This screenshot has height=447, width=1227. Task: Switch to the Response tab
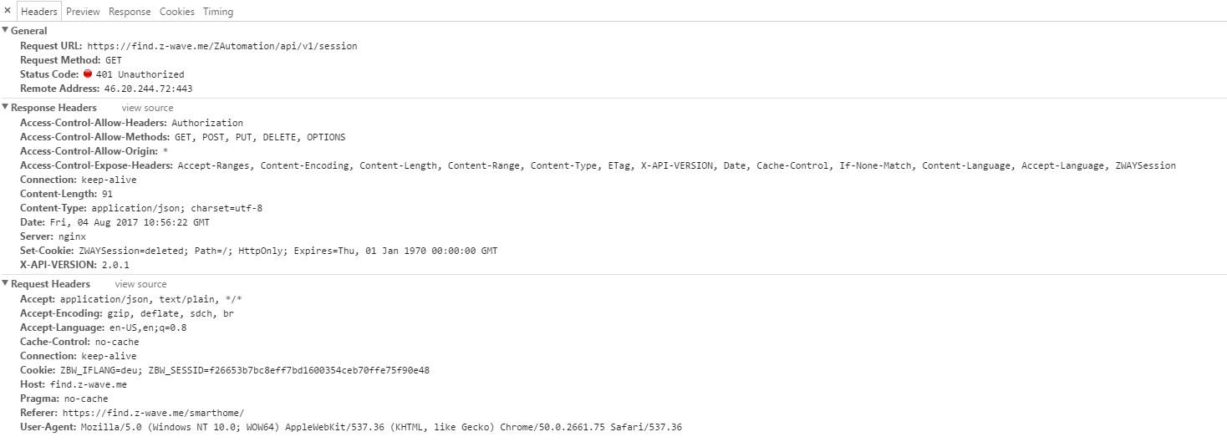click(x=130, y=12)
